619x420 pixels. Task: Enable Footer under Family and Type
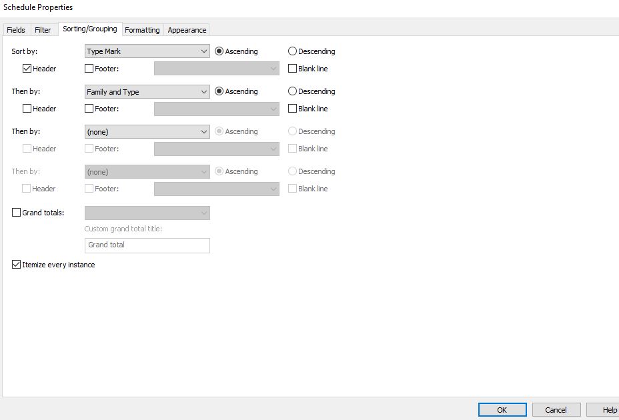[89, 109]
